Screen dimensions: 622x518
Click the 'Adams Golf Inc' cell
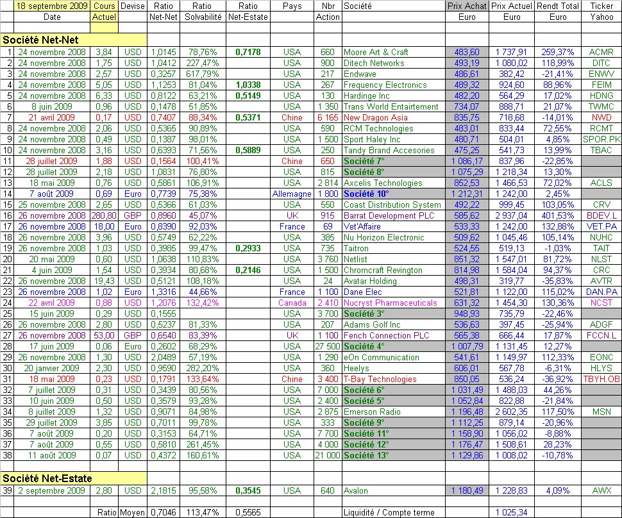pyautogui.click(x=394, y=324)
